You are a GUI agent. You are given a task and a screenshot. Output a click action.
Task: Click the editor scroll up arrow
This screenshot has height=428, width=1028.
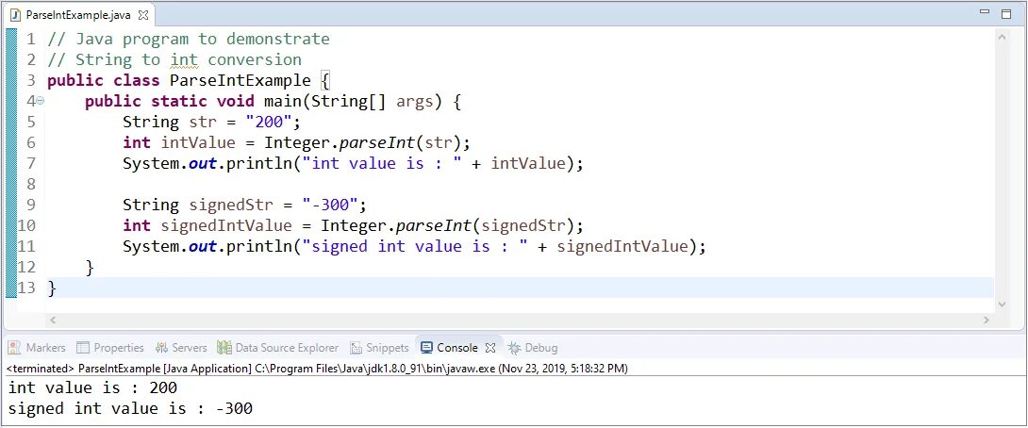[1001, 37]
